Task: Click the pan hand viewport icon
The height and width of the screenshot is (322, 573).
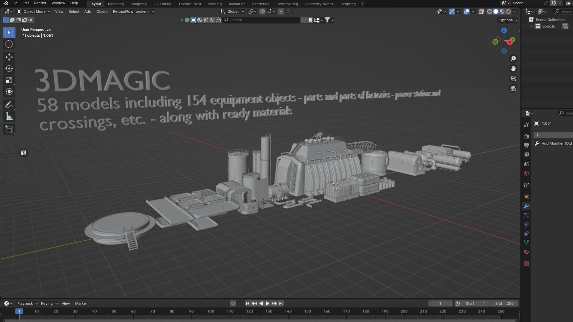Action: click(x=513, y=69)
